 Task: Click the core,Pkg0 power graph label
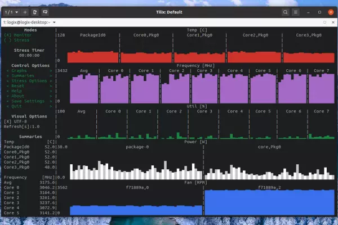point(269,147)
